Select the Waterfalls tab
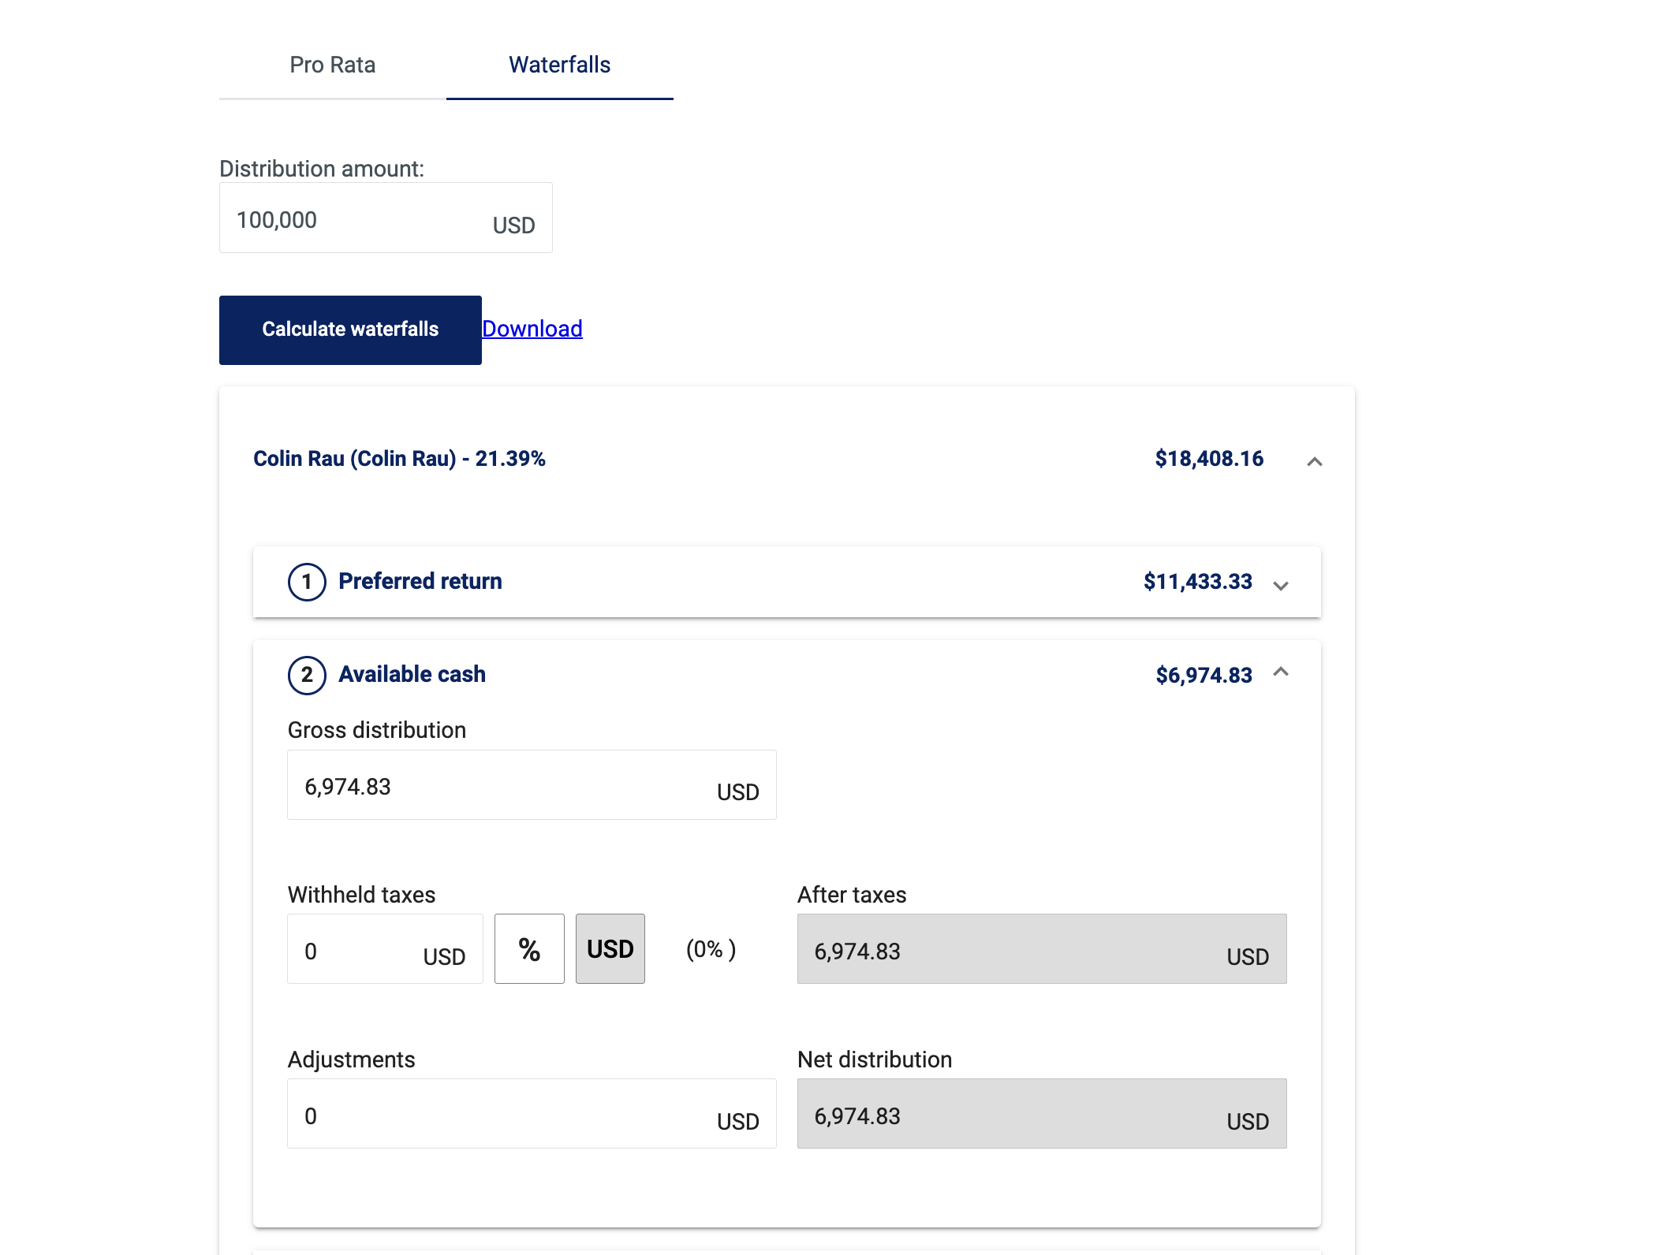The width and height of the screenshot is (1672, 1255). tap(559, 65)
